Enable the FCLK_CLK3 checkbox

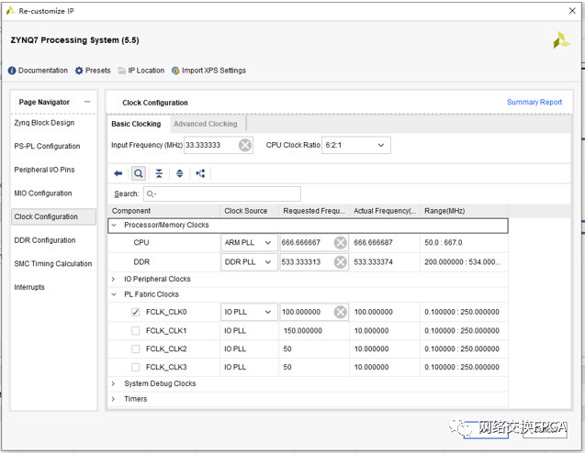136,367
